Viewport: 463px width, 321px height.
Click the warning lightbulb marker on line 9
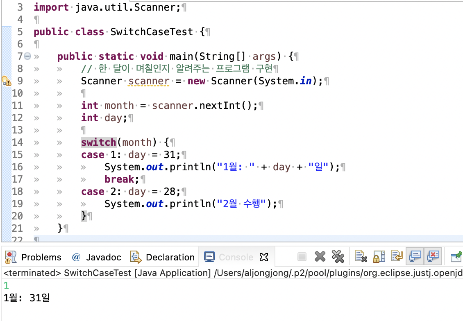pyautogui.click(x=6, y=81)
